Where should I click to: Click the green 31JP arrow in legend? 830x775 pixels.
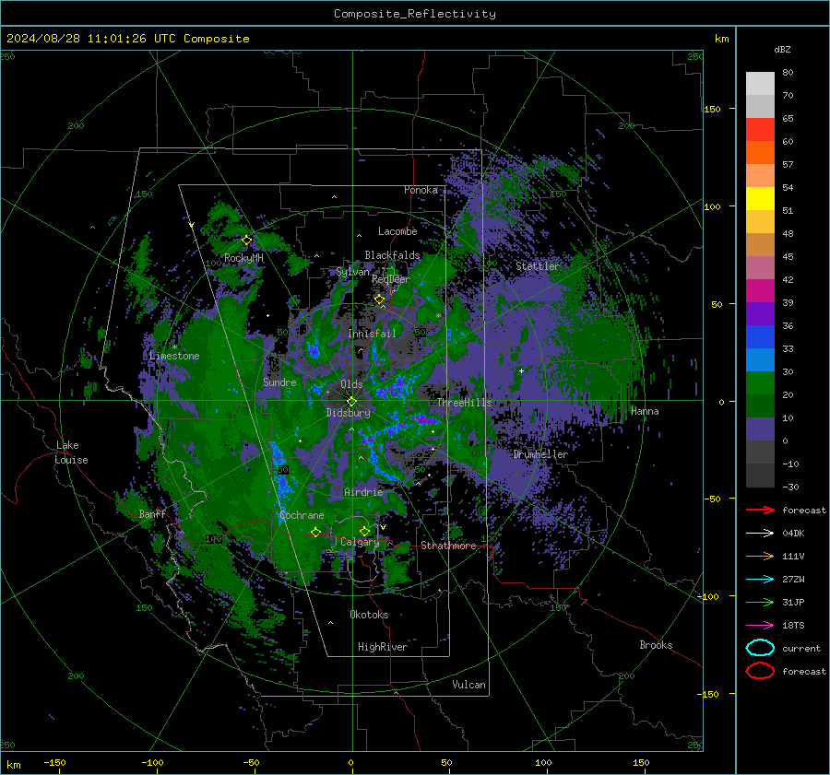pos(760,602)
